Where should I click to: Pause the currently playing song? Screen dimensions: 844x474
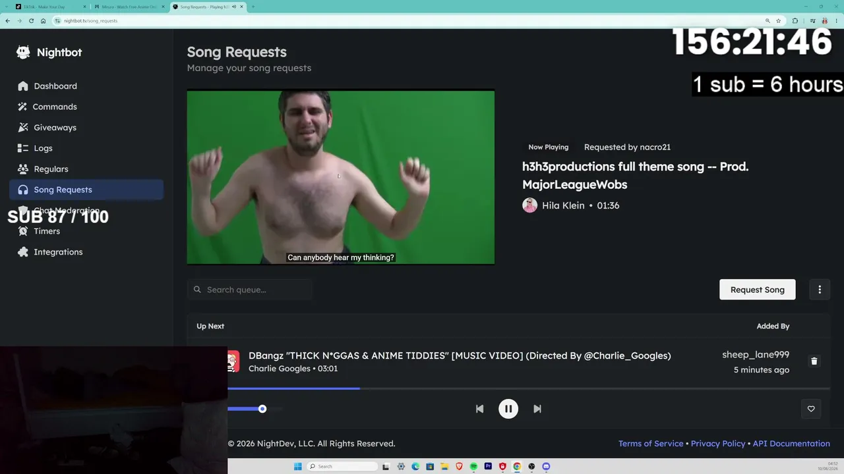click(x=508, y=409)
